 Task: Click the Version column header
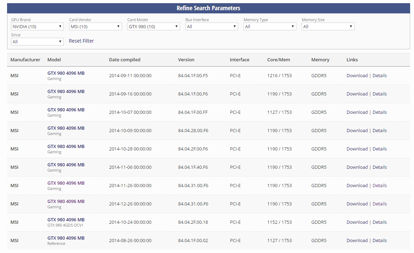point(186,60)
